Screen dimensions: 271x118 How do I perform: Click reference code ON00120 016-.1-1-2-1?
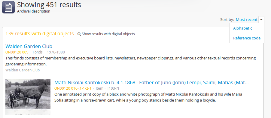[x=73, y=88]
